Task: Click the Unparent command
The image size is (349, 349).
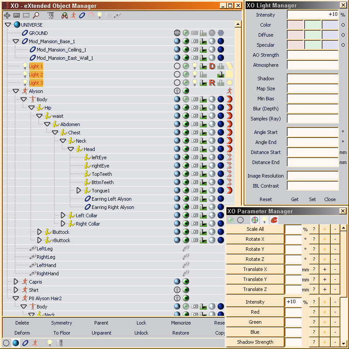Action: (101, 333)
